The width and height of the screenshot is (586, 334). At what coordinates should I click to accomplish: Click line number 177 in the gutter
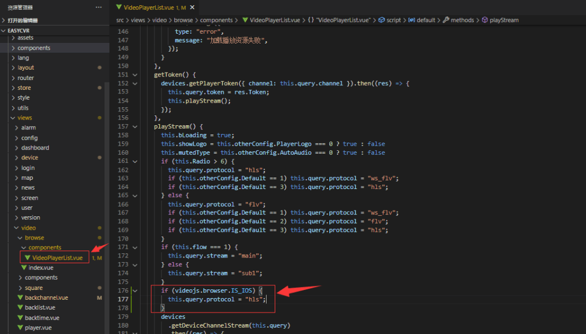[x=123, y=299]
